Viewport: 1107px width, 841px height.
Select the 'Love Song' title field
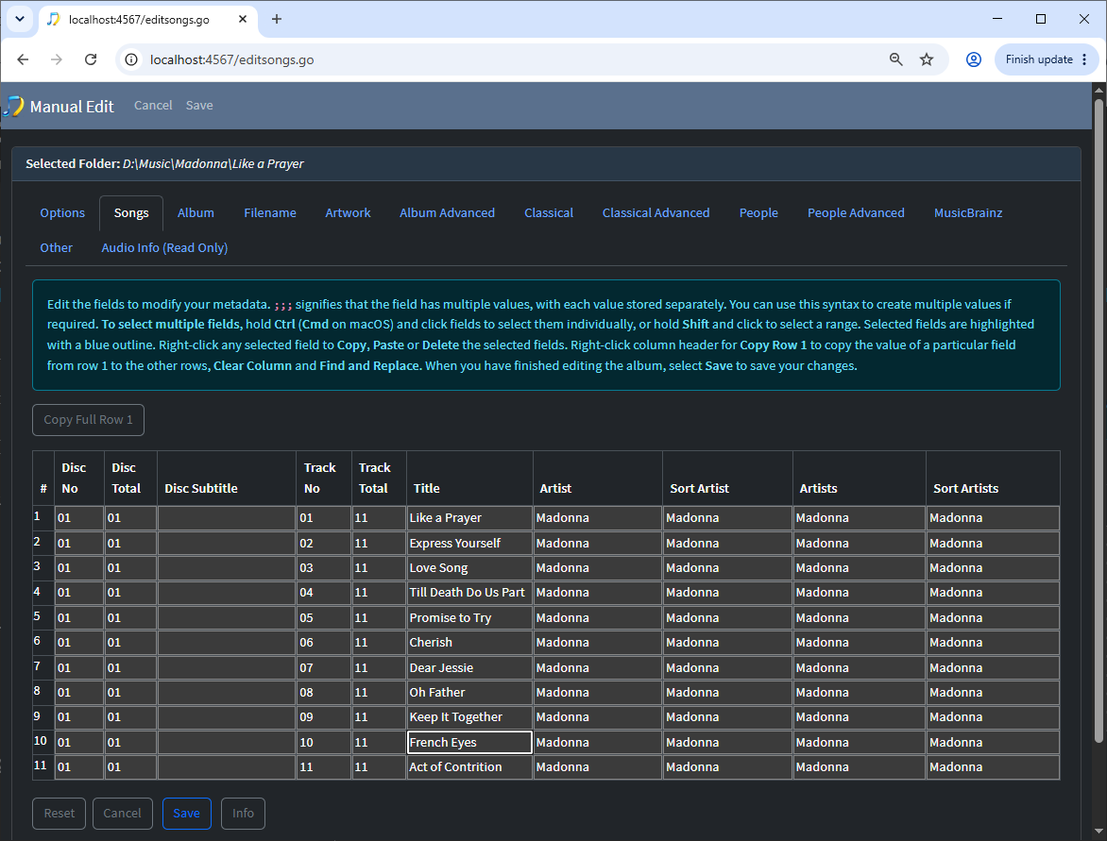pyautogui.click(x=469, y=568)
